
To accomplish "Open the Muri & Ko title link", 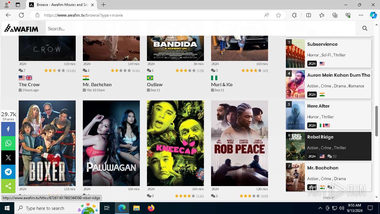I will [222, 84].
